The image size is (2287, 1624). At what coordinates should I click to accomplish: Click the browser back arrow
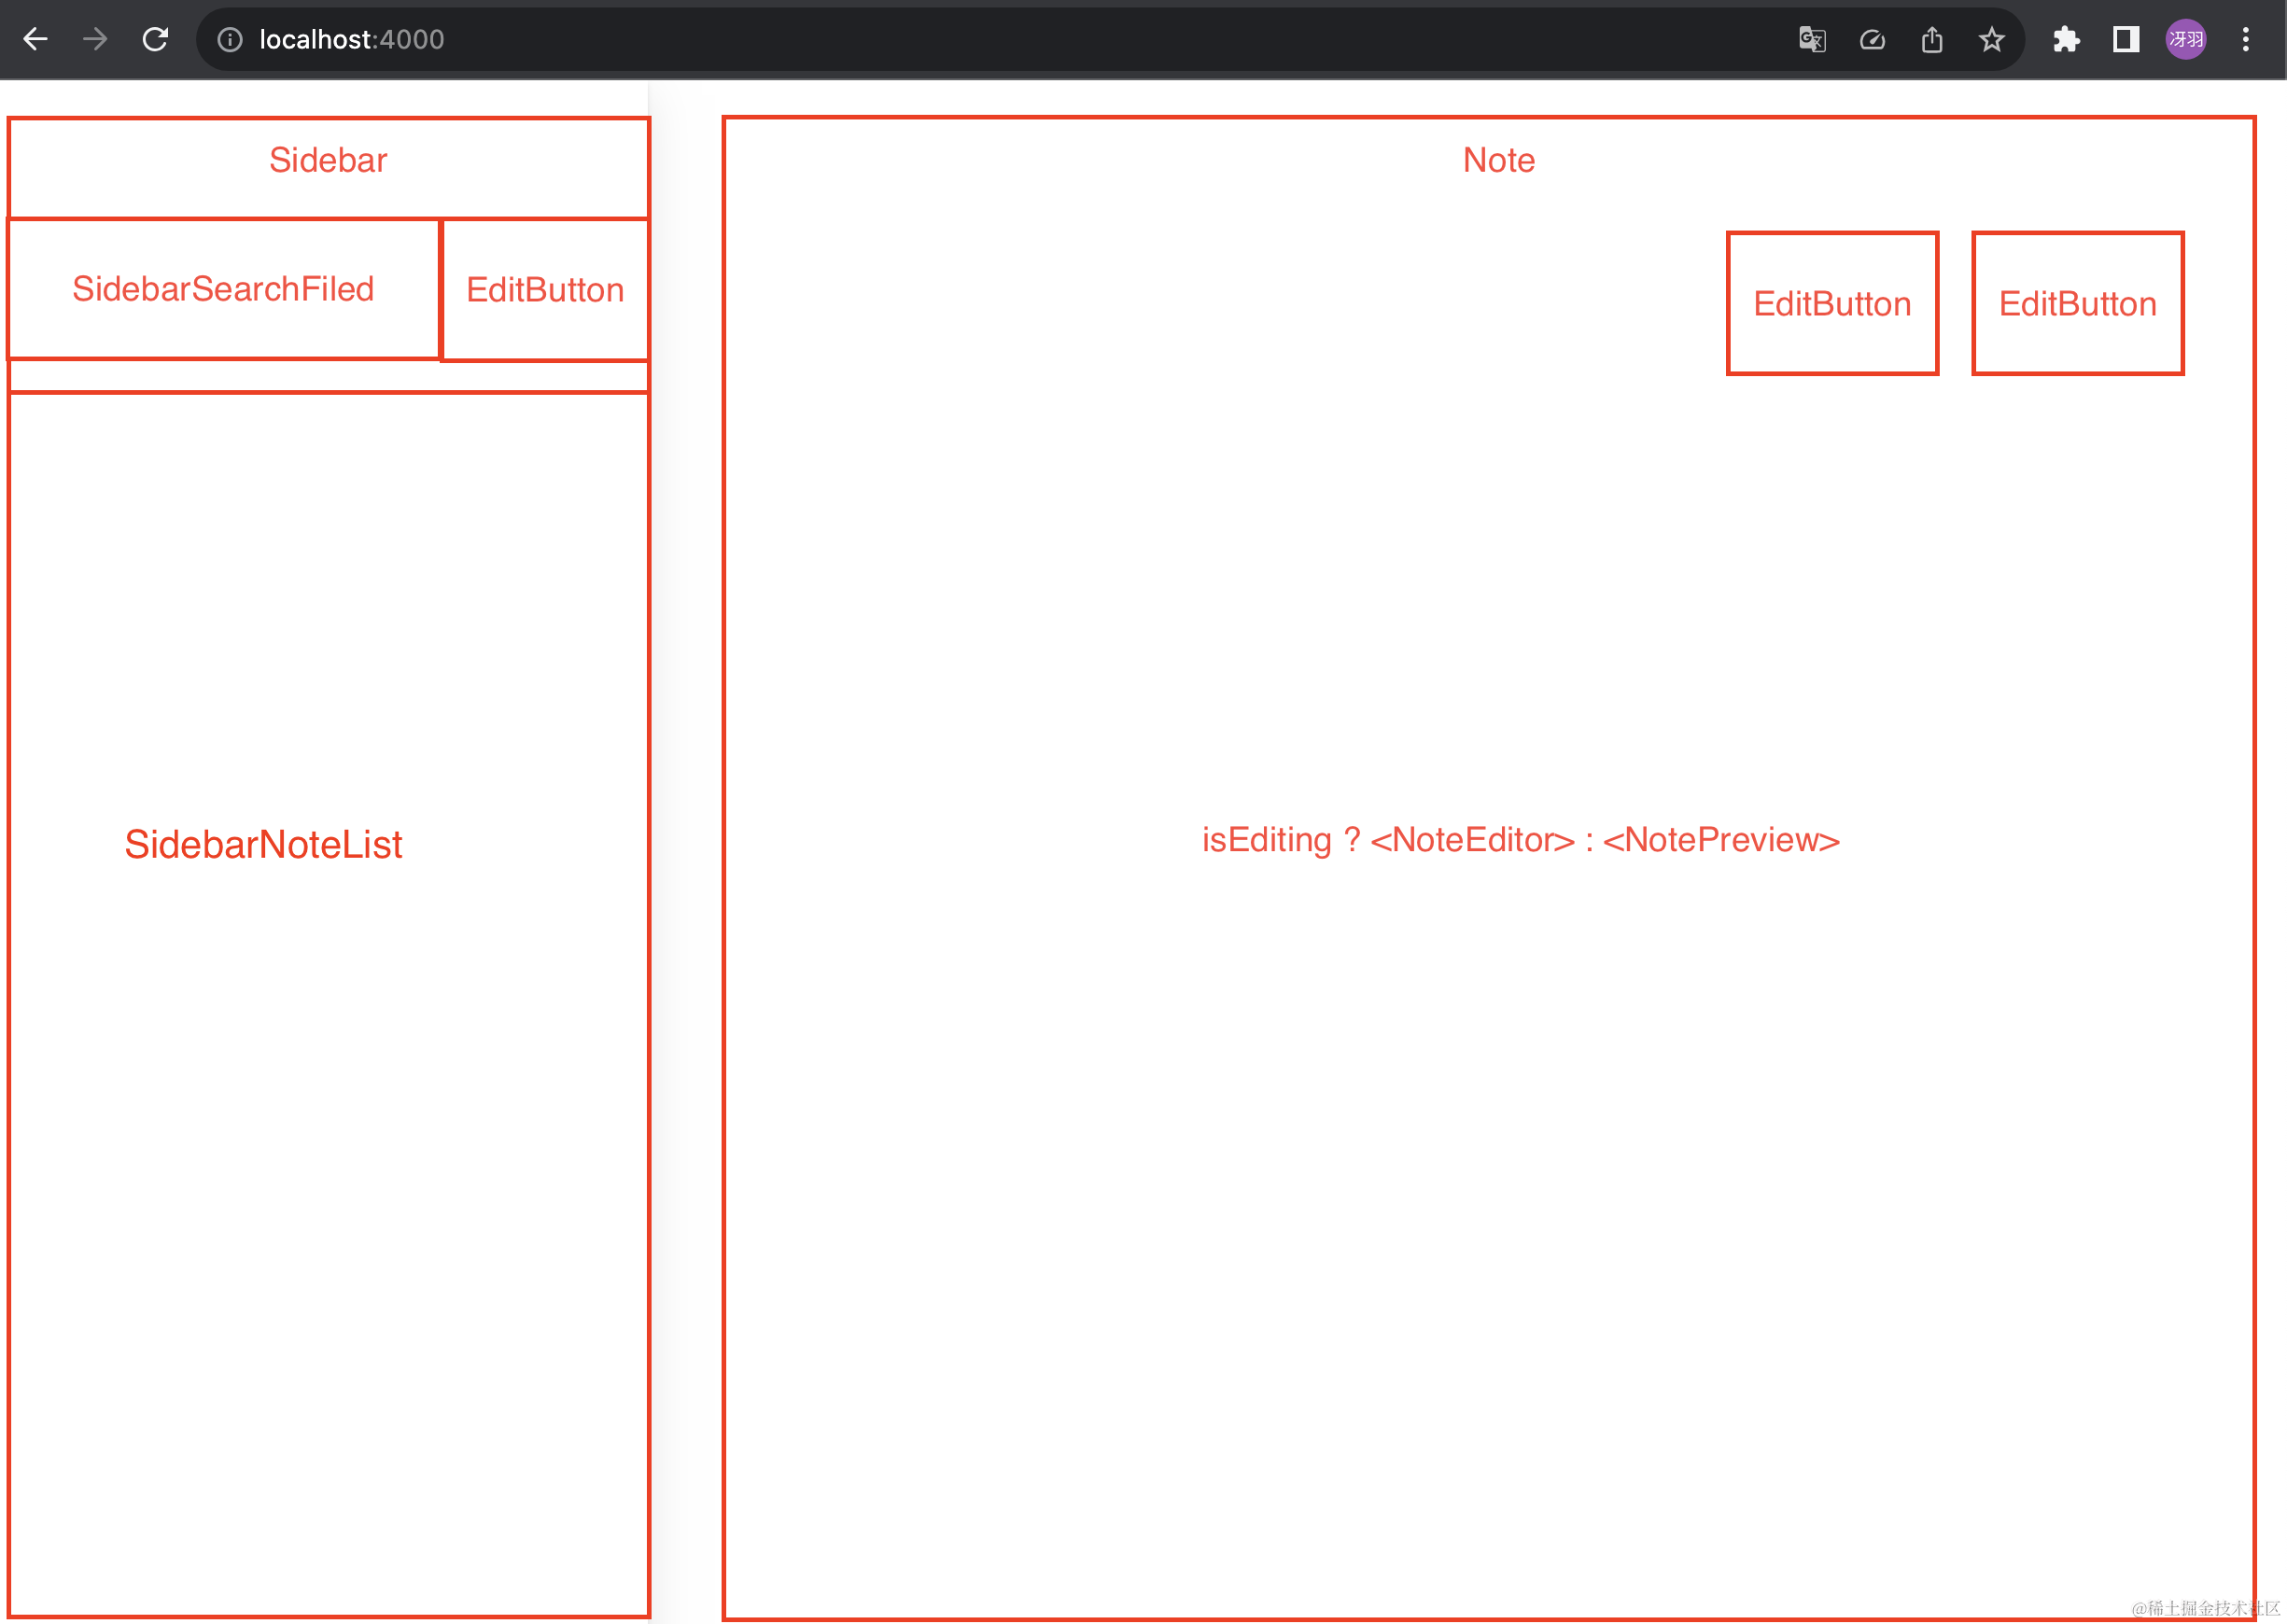[x=35, y=39]
